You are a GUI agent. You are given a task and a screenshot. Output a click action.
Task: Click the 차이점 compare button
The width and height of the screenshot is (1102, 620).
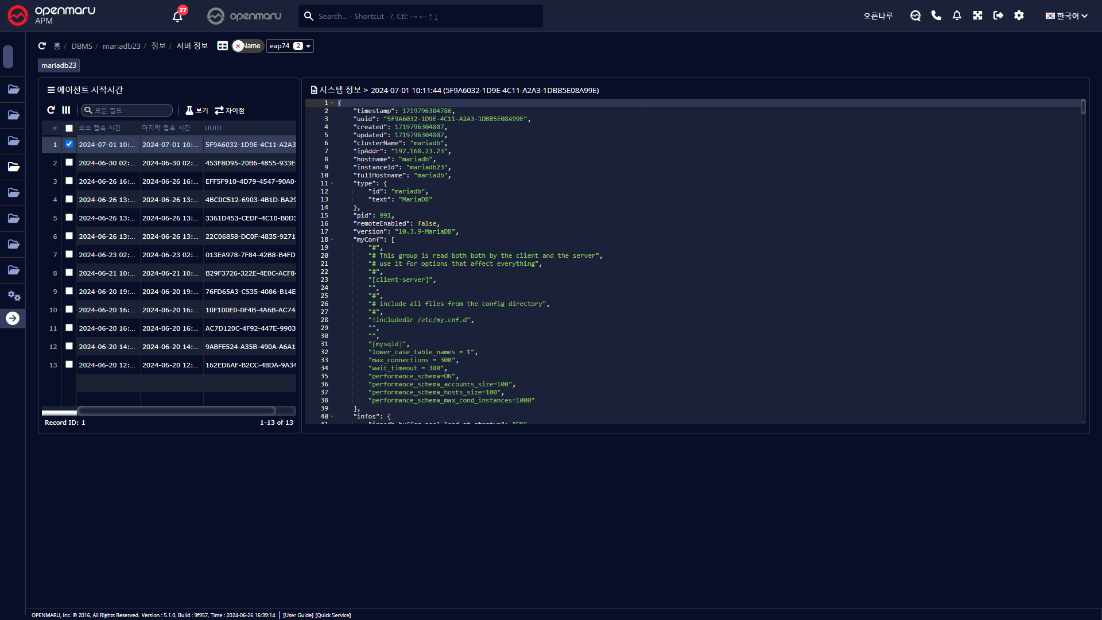[230, 110]
